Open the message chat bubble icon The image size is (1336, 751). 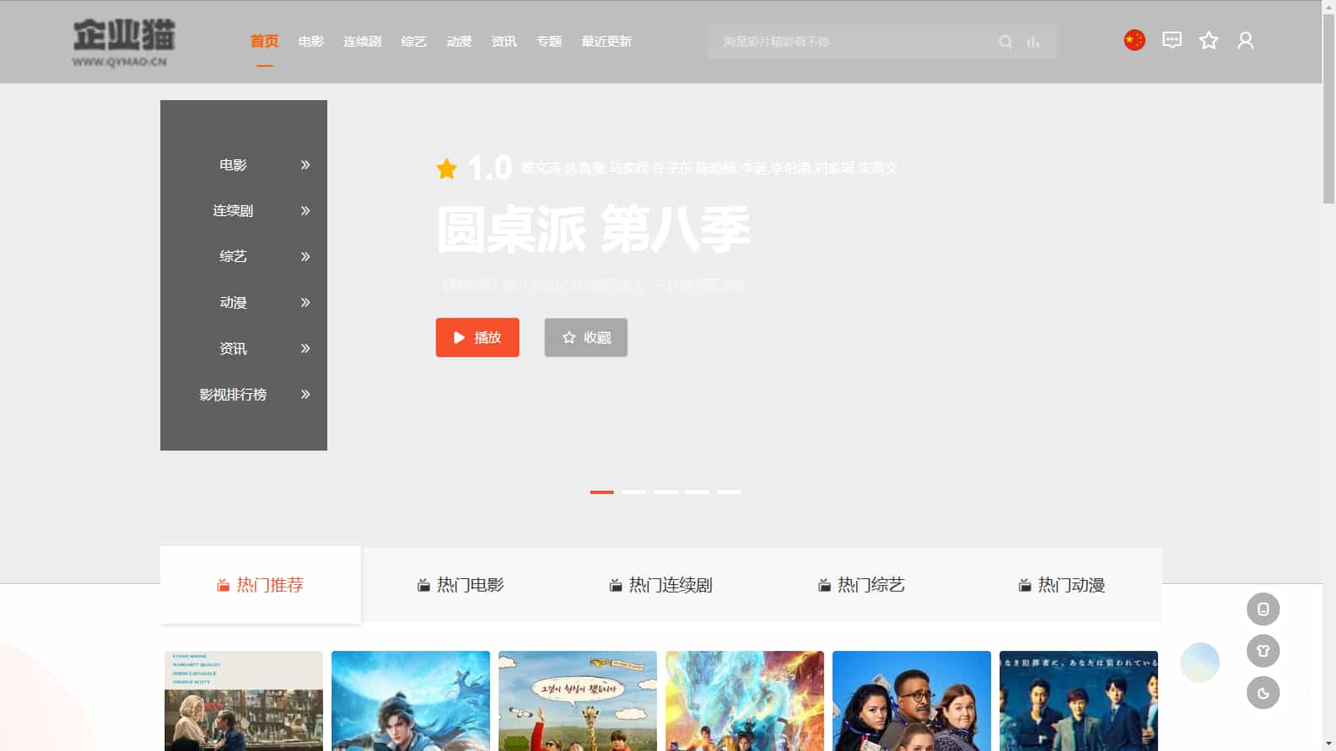[x=1172, y=40]
